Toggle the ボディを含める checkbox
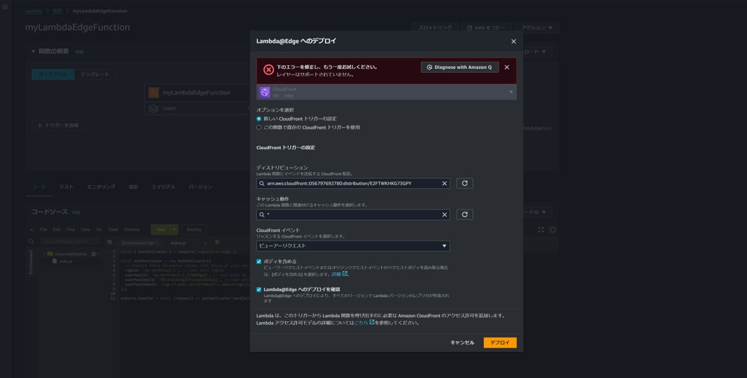Screen dimensions: 747x378 pyautogui.click(x=259, y=262)
